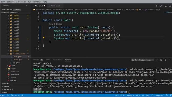Open changes compare icon in editor toolbar

point(166,6)
